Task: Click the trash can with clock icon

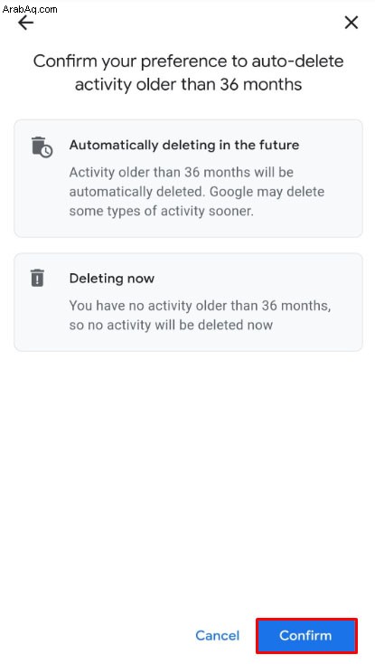Action: [x=42, y=147]
